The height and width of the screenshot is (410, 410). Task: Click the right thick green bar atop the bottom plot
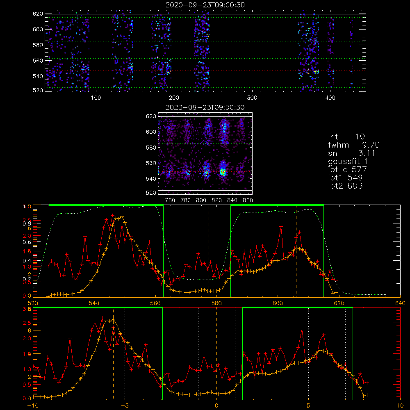pos(298,308)
